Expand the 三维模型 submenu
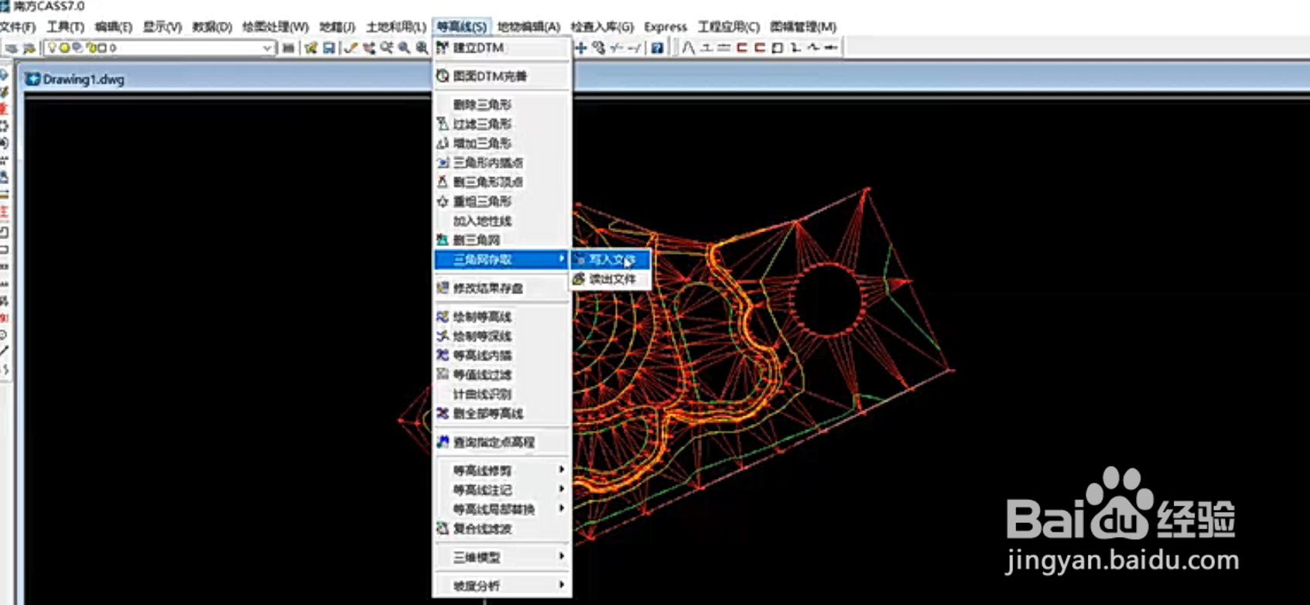The image size is (1310, 605). [x=501, y=557]
